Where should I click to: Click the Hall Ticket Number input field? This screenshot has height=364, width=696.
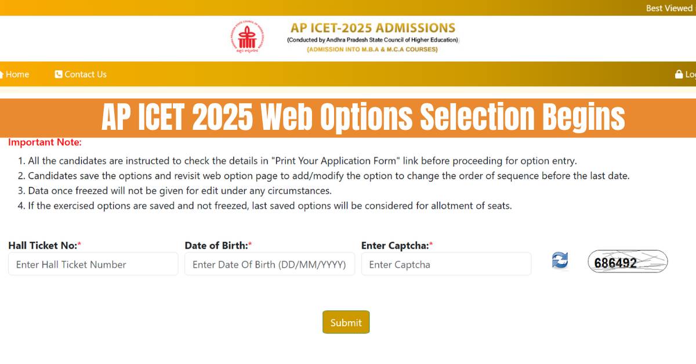tap(93, 264)
